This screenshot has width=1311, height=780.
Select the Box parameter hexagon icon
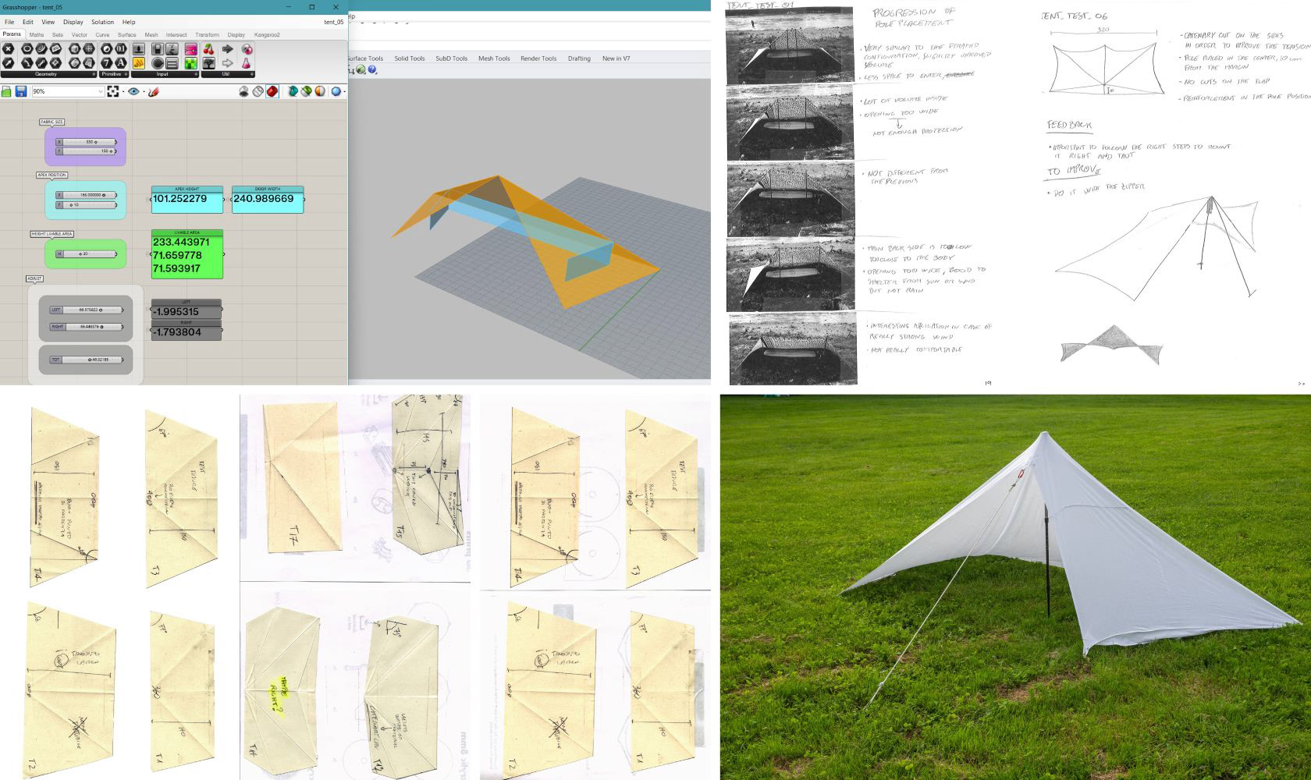[x=75, y=49]
